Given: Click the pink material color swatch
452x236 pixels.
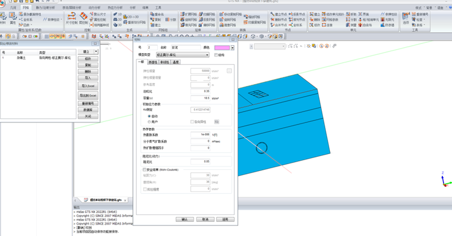Looking at the screenshot, I should 222,48.
